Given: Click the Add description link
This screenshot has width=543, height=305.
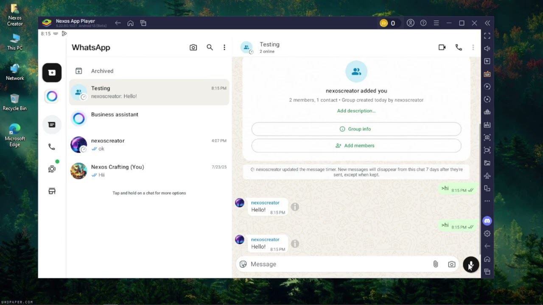Looking at the screenshot, I should click(356, 111).
